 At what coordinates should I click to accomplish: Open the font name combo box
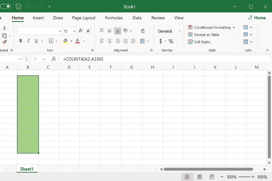(x=39, y=31)
